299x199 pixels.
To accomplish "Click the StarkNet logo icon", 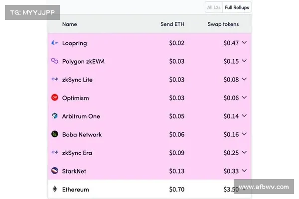I will click(x=54, y=171).
